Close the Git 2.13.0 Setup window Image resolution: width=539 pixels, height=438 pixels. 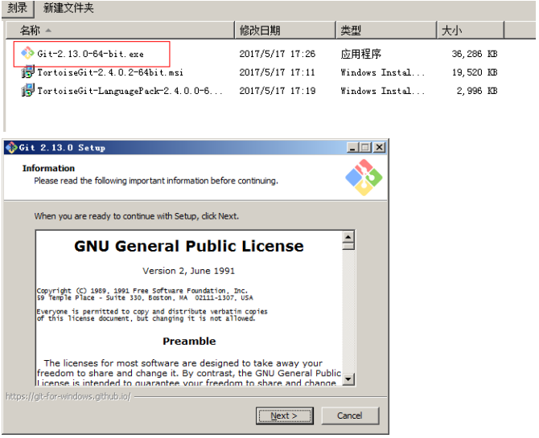coord(379,148)
